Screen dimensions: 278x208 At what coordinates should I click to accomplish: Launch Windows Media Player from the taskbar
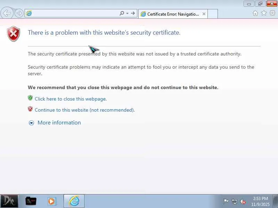[x=52, y=201]
